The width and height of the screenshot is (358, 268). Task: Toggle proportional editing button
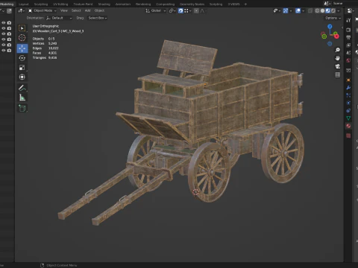[196, 10]
